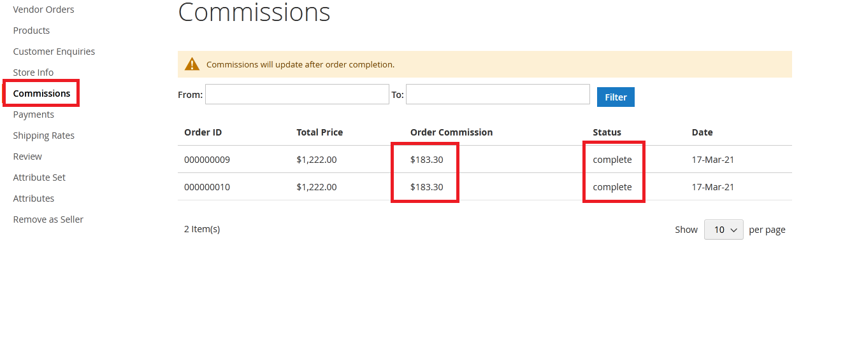Click order ID 000000009 row

point(207,160)
